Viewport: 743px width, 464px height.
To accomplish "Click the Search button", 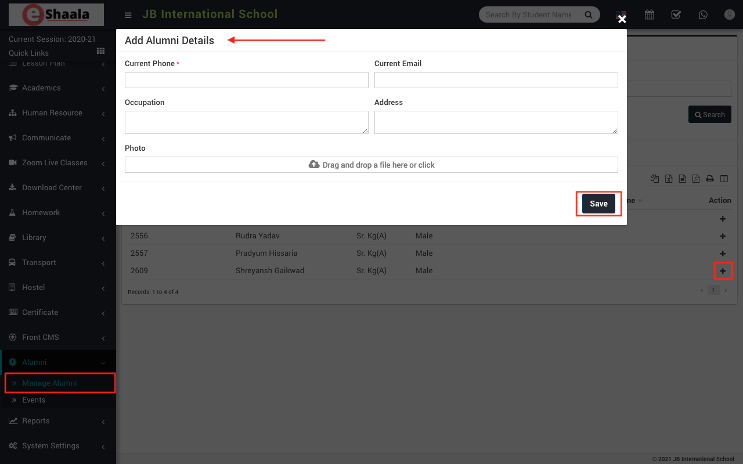I will [x=709, y=115].
